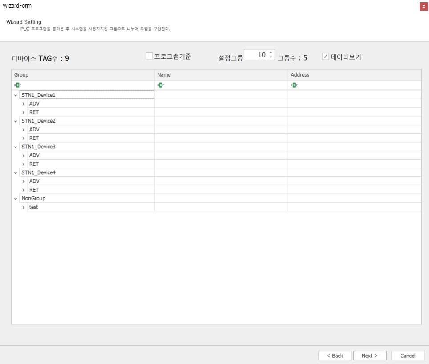
Task: Cancel the wizard
Action: coord(408,356)
